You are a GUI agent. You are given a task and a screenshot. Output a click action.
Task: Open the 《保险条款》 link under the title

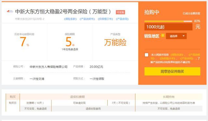(x=70, y=19)
